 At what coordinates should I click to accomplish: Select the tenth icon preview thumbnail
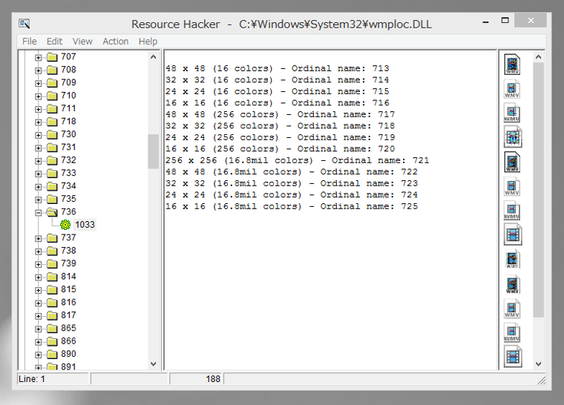512,284
